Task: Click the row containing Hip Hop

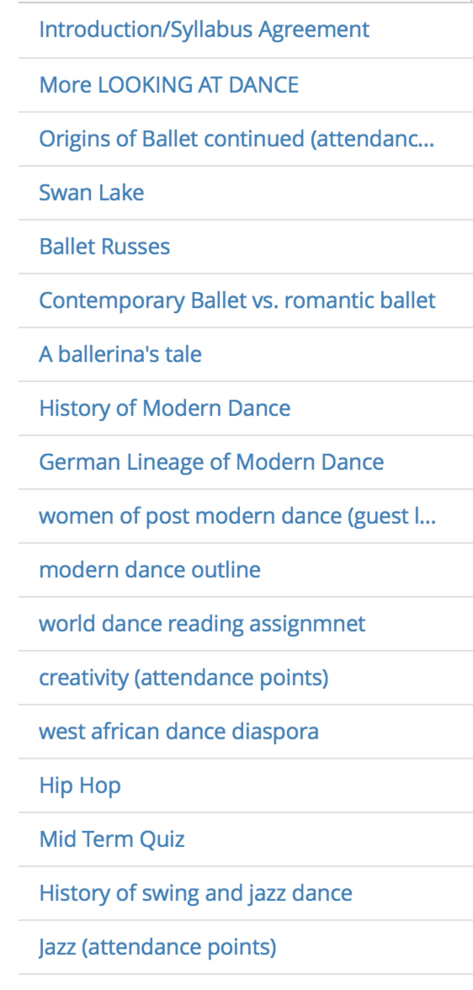Action: point(295,785)
